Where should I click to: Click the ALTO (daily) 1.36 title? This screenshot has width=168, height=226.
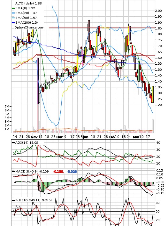(x=28, y=3)
